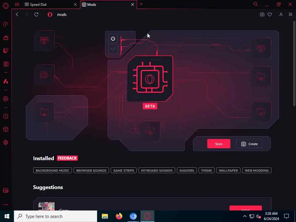
Task: Open Settings gear in the sidebar
Action: (x=6, y=142)
